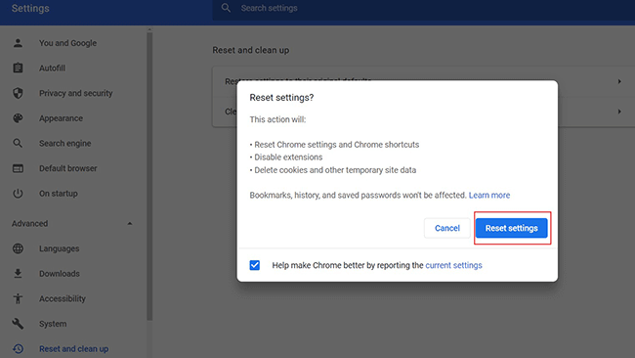The image size is (635, 358).
Task: Click Reset Chrome settings and Chrome shortcuts text
Action: pyautogui.click(x=336, y=145)
